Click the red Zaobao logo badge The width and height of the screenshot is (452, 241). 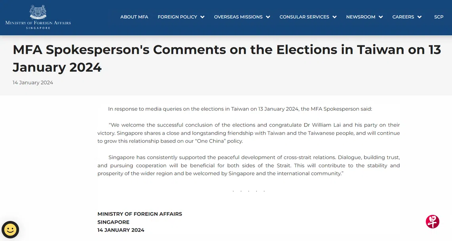[x=433, y=222]
